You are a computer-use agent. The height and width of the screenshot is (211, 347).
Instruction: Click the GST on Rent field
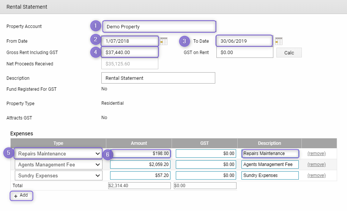tap(245, 53)
